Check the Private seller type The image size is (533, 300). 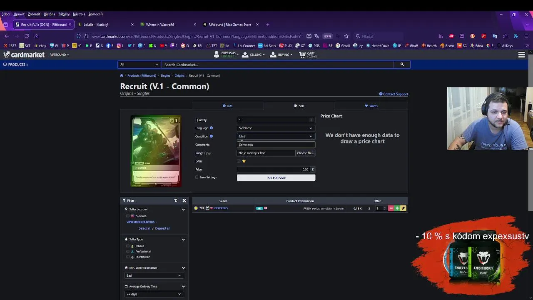[128, 246]
